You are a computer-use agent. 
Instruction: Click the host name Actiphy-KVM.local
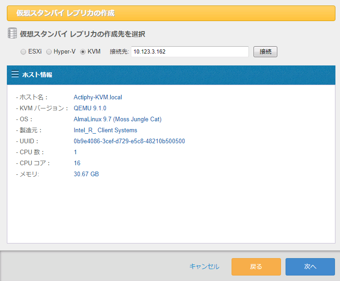[x=97, y=97]
